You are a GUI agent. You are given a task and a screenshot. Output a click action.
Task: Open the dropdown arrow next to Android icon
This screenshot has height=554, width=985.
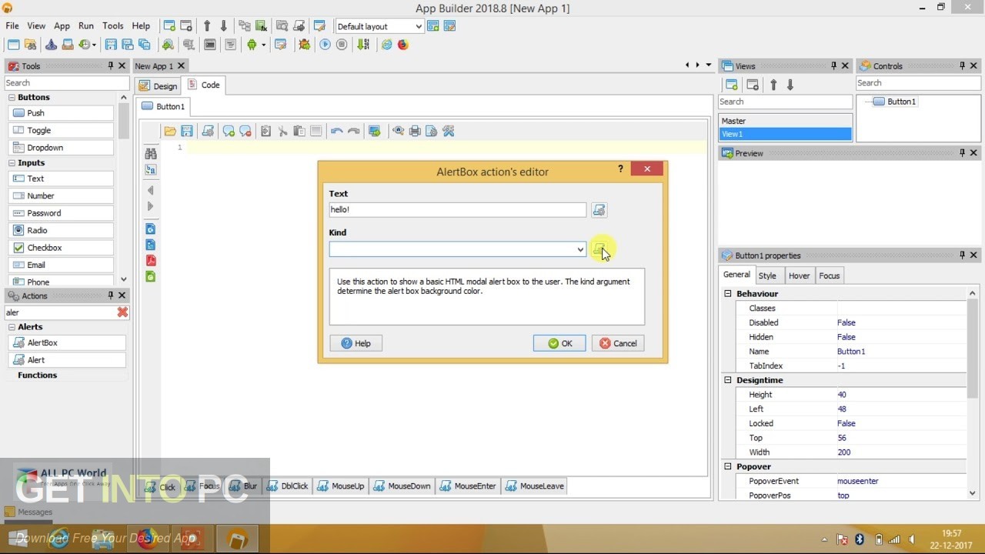[x=264, y=45]
